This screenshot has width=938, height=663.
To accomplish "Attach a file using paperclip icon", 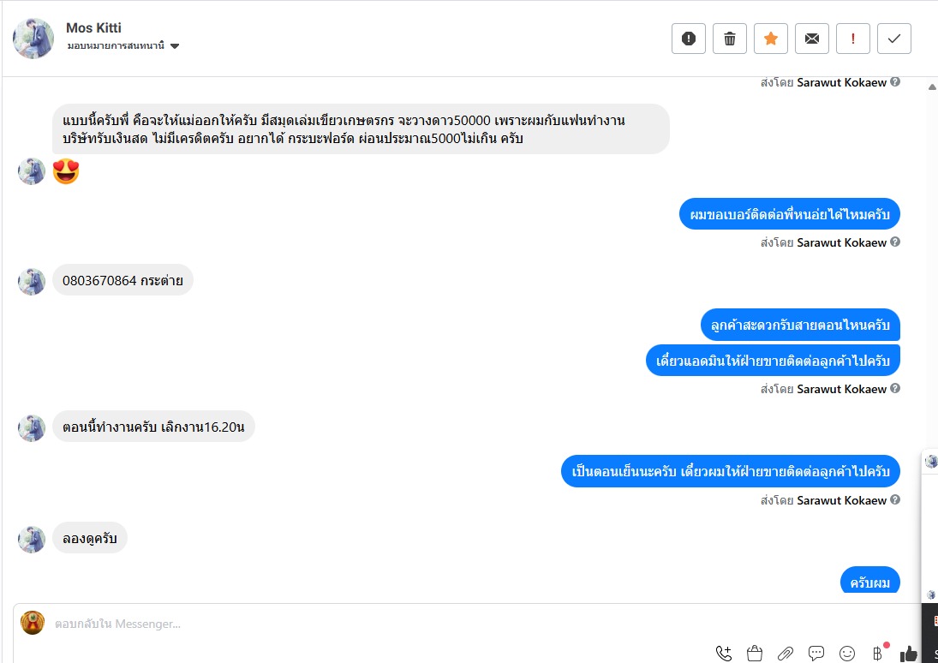I will tap(786, 654).
